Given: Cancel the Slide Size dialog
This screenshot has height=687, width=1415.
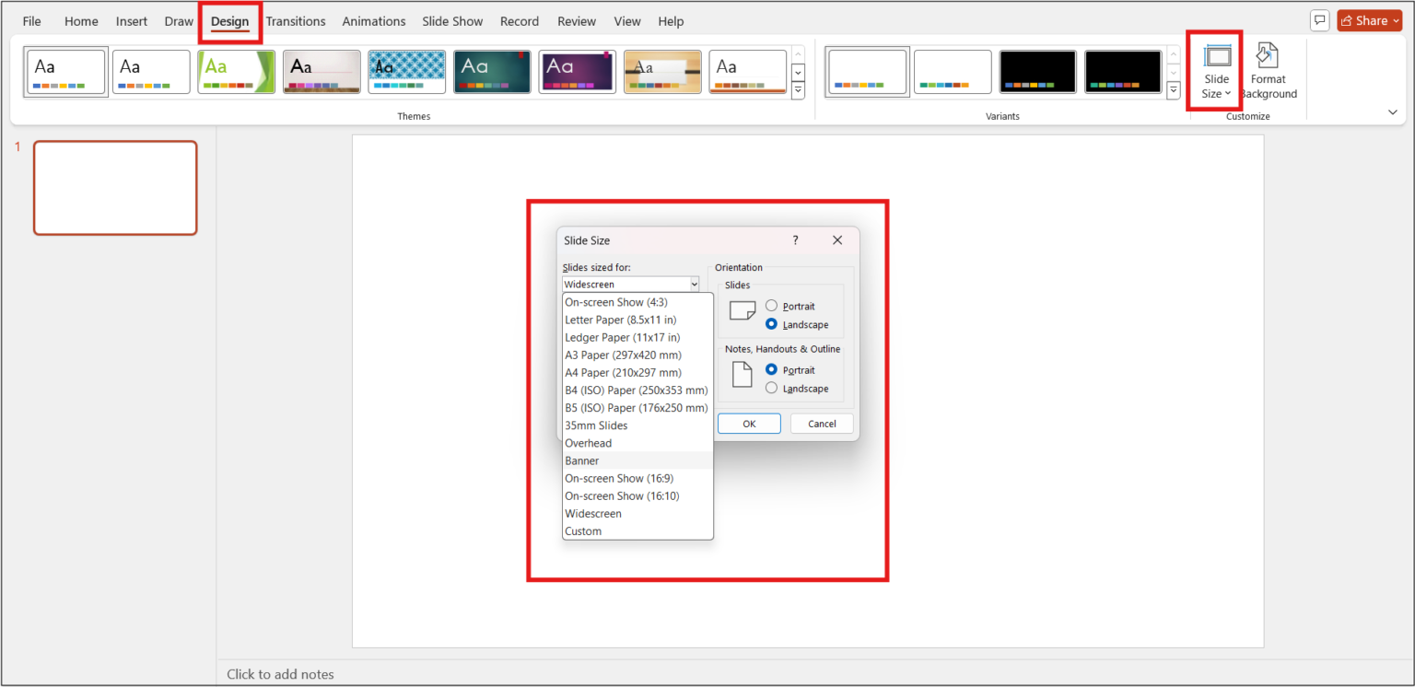Looking at the screenshot, I should (x=821, y=423).
